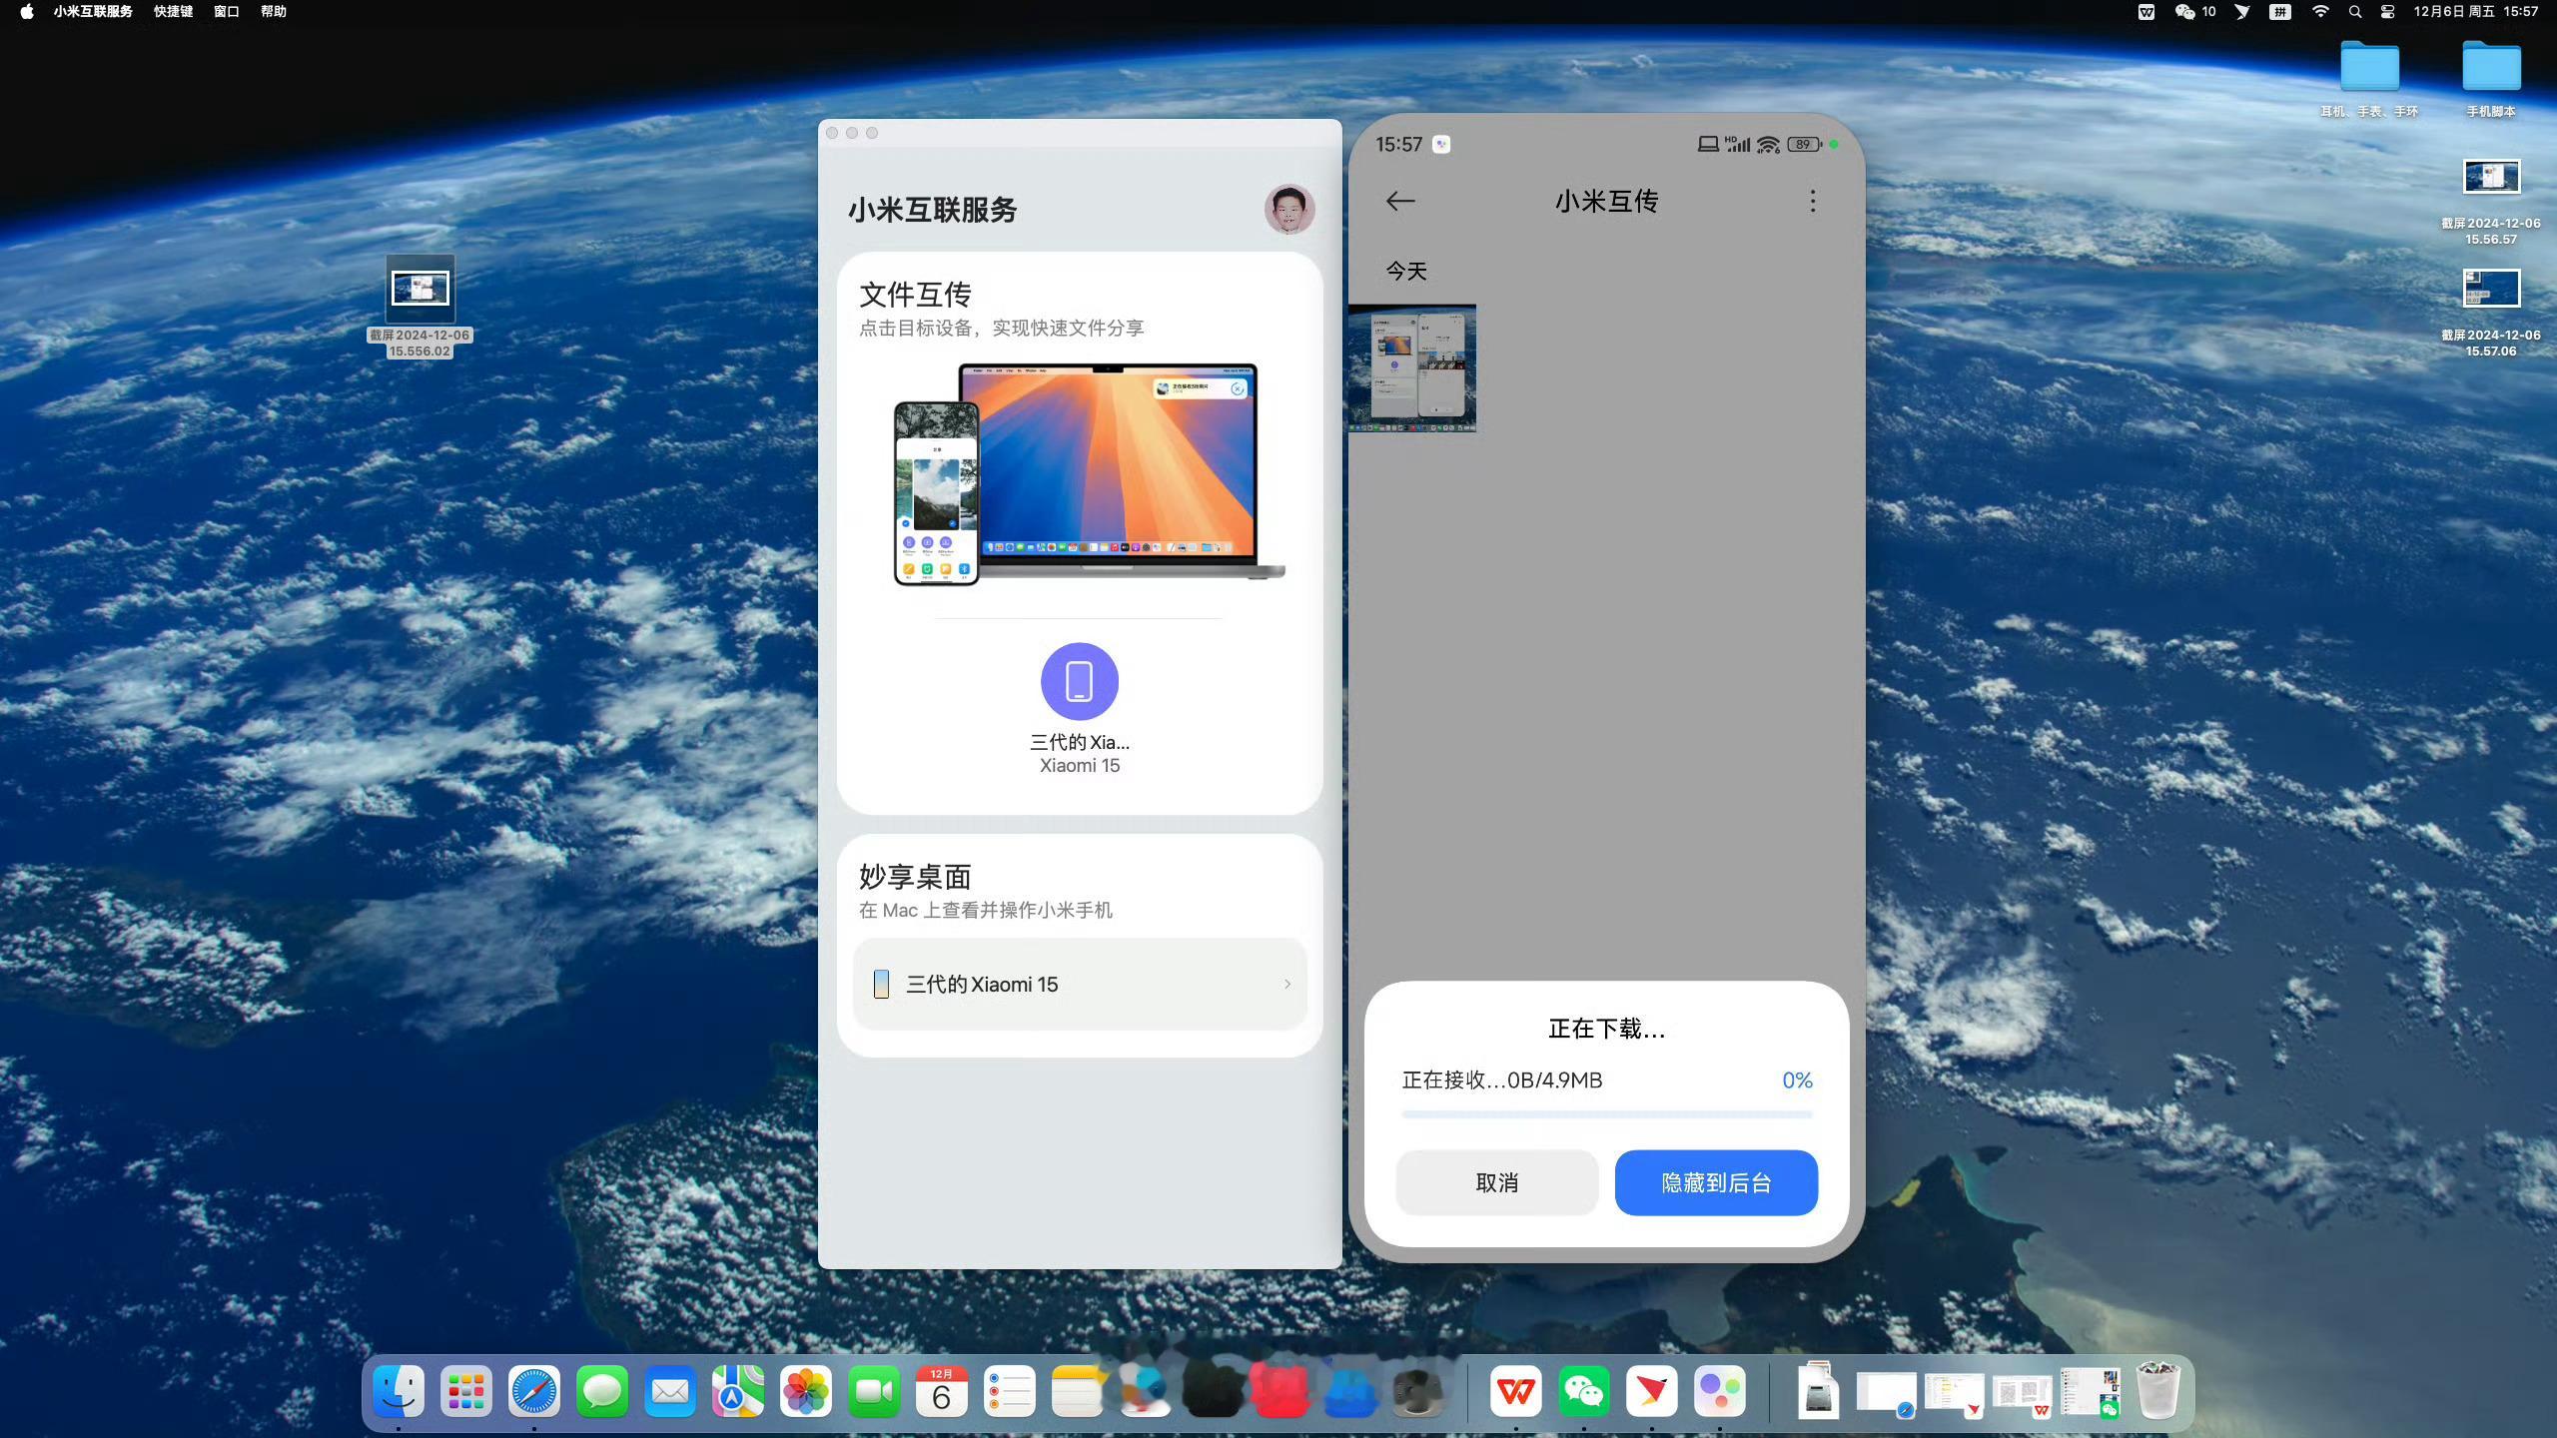Open Calendar from the Dock
2557x1438 pixels.
coord(942,1391)
